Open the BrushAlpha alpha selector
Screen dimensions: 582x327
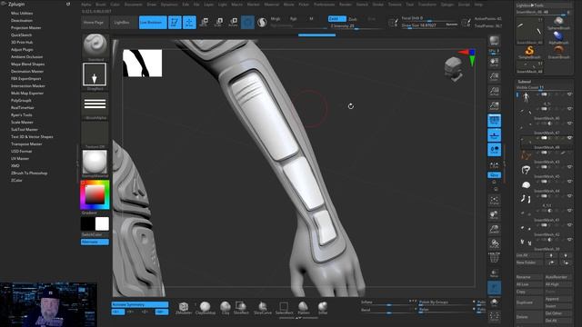pos(95,104)
